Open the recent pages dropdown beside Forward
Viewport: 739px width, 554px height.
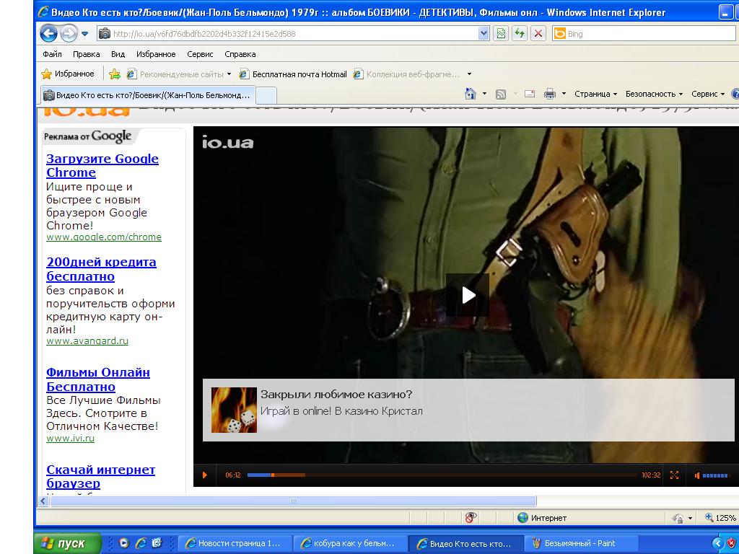85,33
